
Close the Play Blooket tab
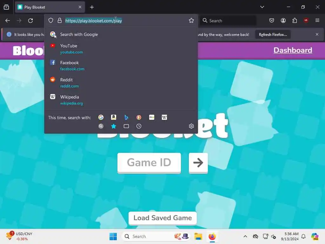point(80,7)
